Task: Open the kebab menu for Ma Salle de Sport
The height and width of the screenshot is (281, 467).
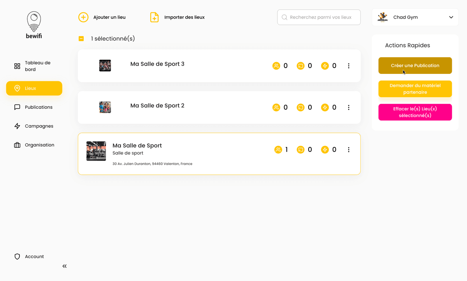Action: point(349,150)
